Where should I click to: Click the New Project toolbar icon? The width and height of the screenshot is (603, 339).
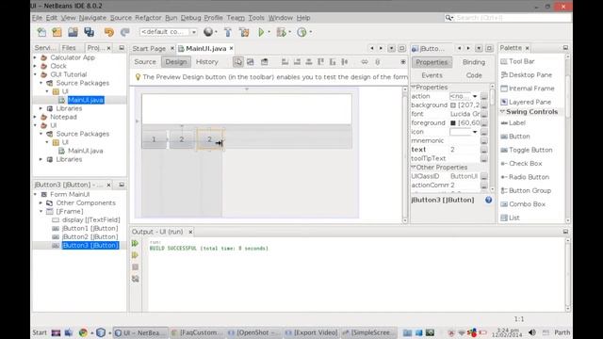(57, 32)
